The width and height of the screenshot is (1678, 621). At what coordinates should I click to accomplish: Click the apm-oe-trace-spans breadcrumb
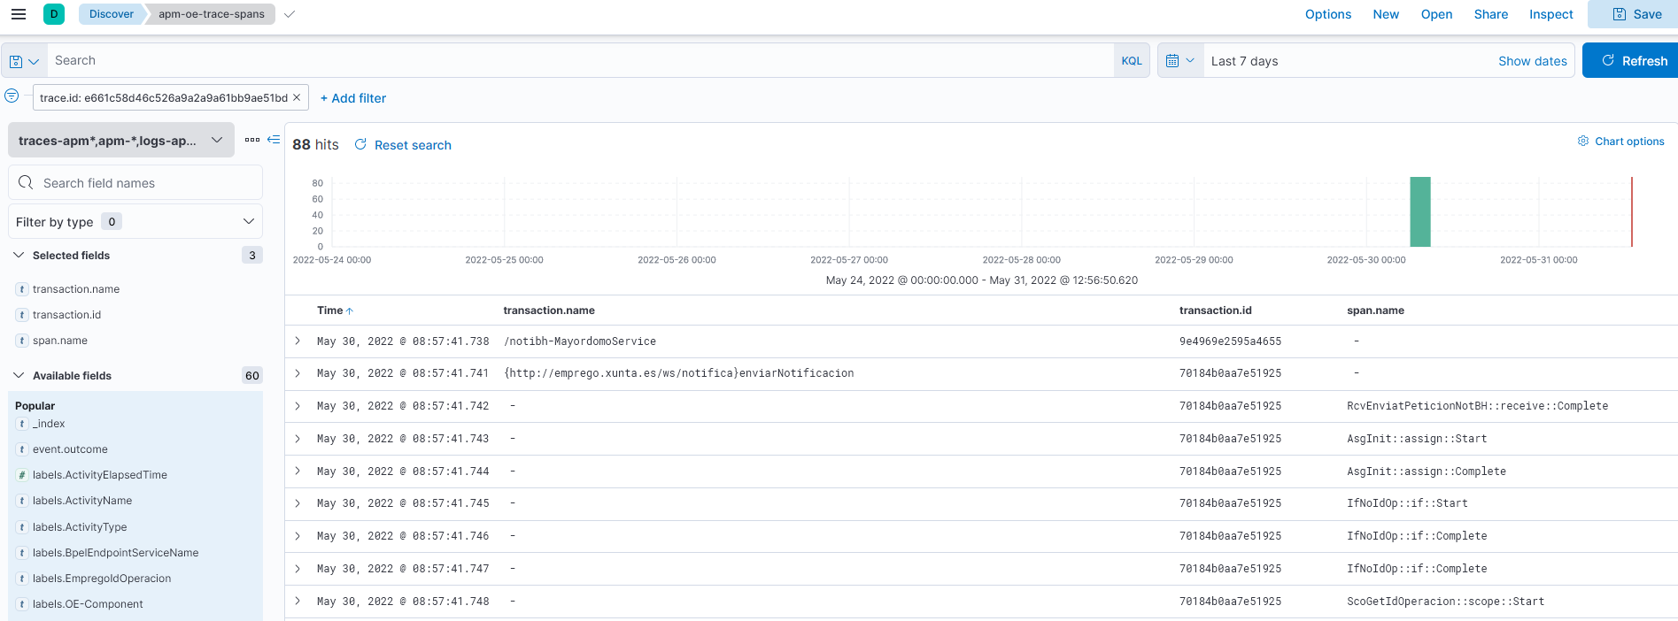(x=212, y=14)
